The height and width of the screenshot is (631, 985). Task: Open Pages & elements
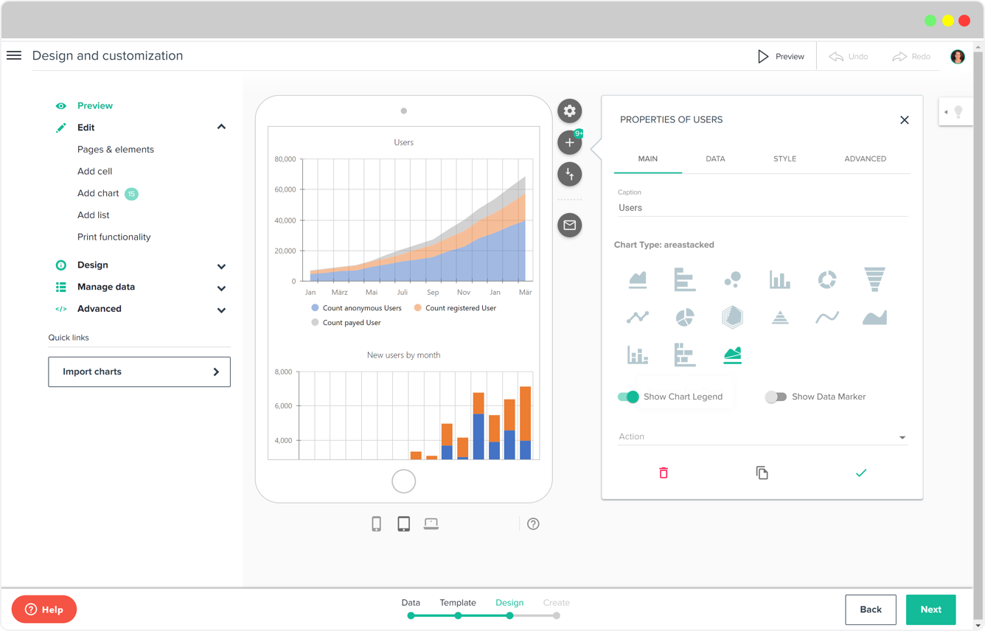click(116, 150)
